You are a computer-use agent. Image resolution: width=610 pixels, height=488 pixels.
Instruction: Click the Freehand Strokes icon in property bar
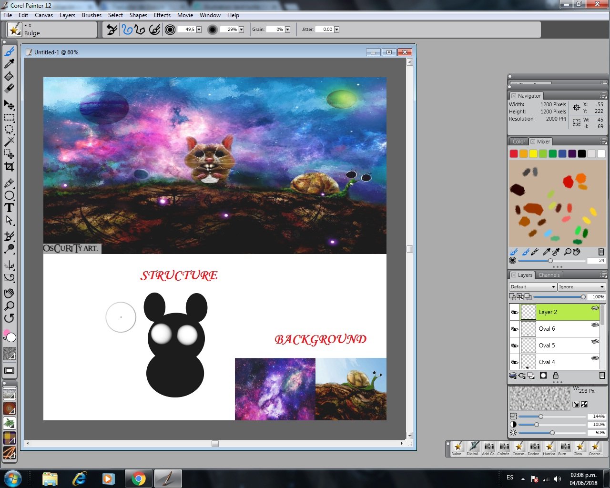click(x=127, y=30)
